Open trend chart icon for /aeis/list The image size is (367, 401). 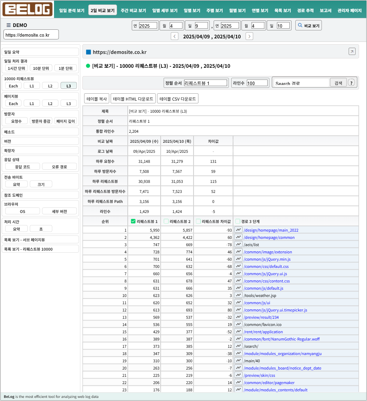click(x=239, y=244)
